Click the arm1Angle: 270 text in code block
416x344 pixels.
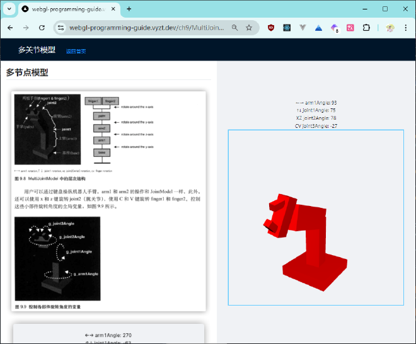pyautogui.click(x=108, y=335)
